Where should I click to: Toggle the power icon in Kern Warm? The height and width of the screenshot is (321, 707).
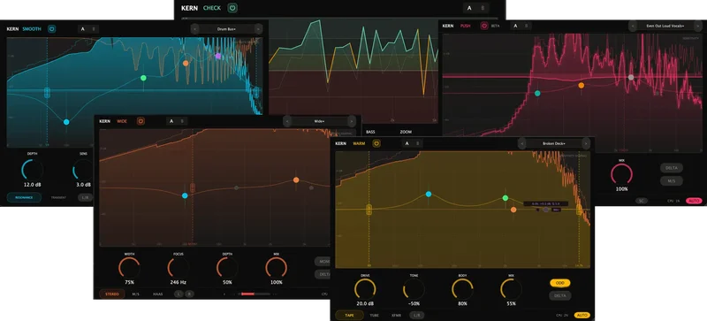(x=376, y=143)
